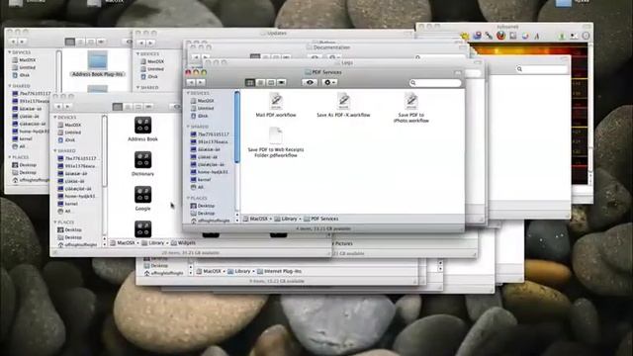Go forward in the Updates window
Screen dimensions: 633x356
[150, 43]
